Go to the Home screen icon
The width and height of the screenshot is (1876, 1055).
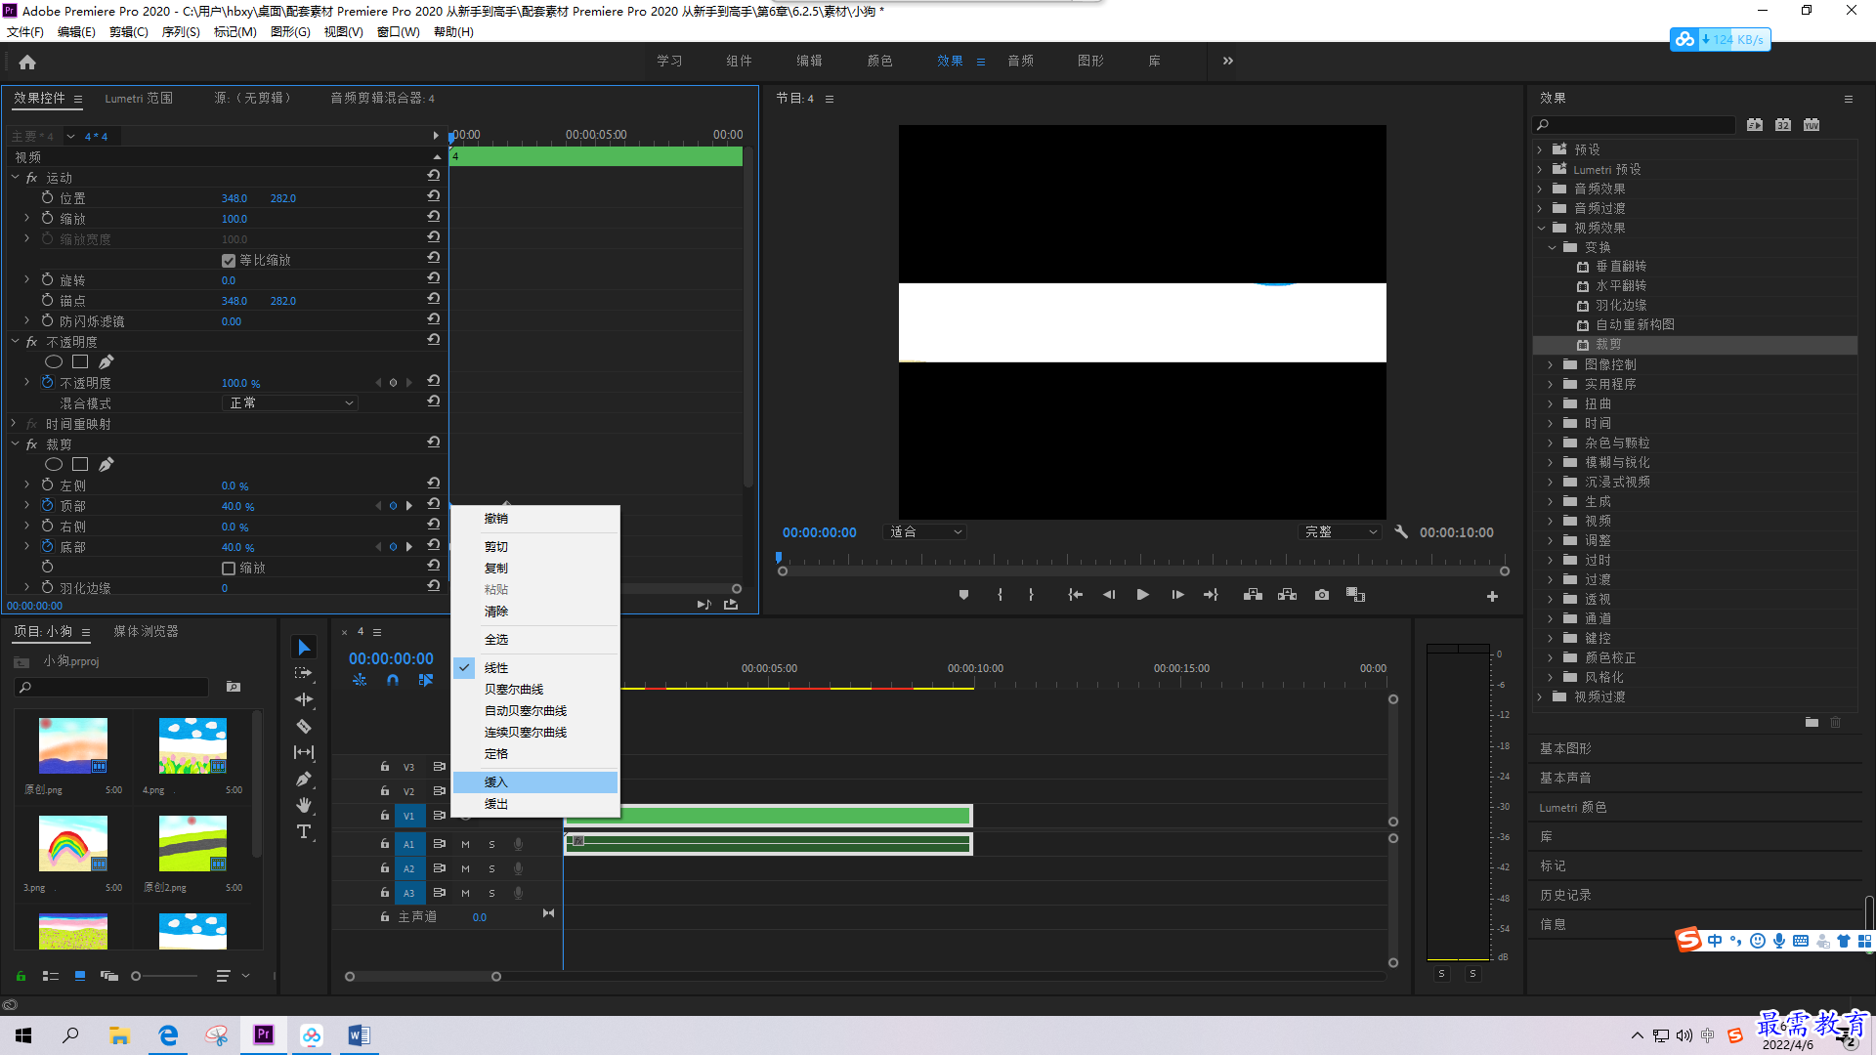point(27,62)
